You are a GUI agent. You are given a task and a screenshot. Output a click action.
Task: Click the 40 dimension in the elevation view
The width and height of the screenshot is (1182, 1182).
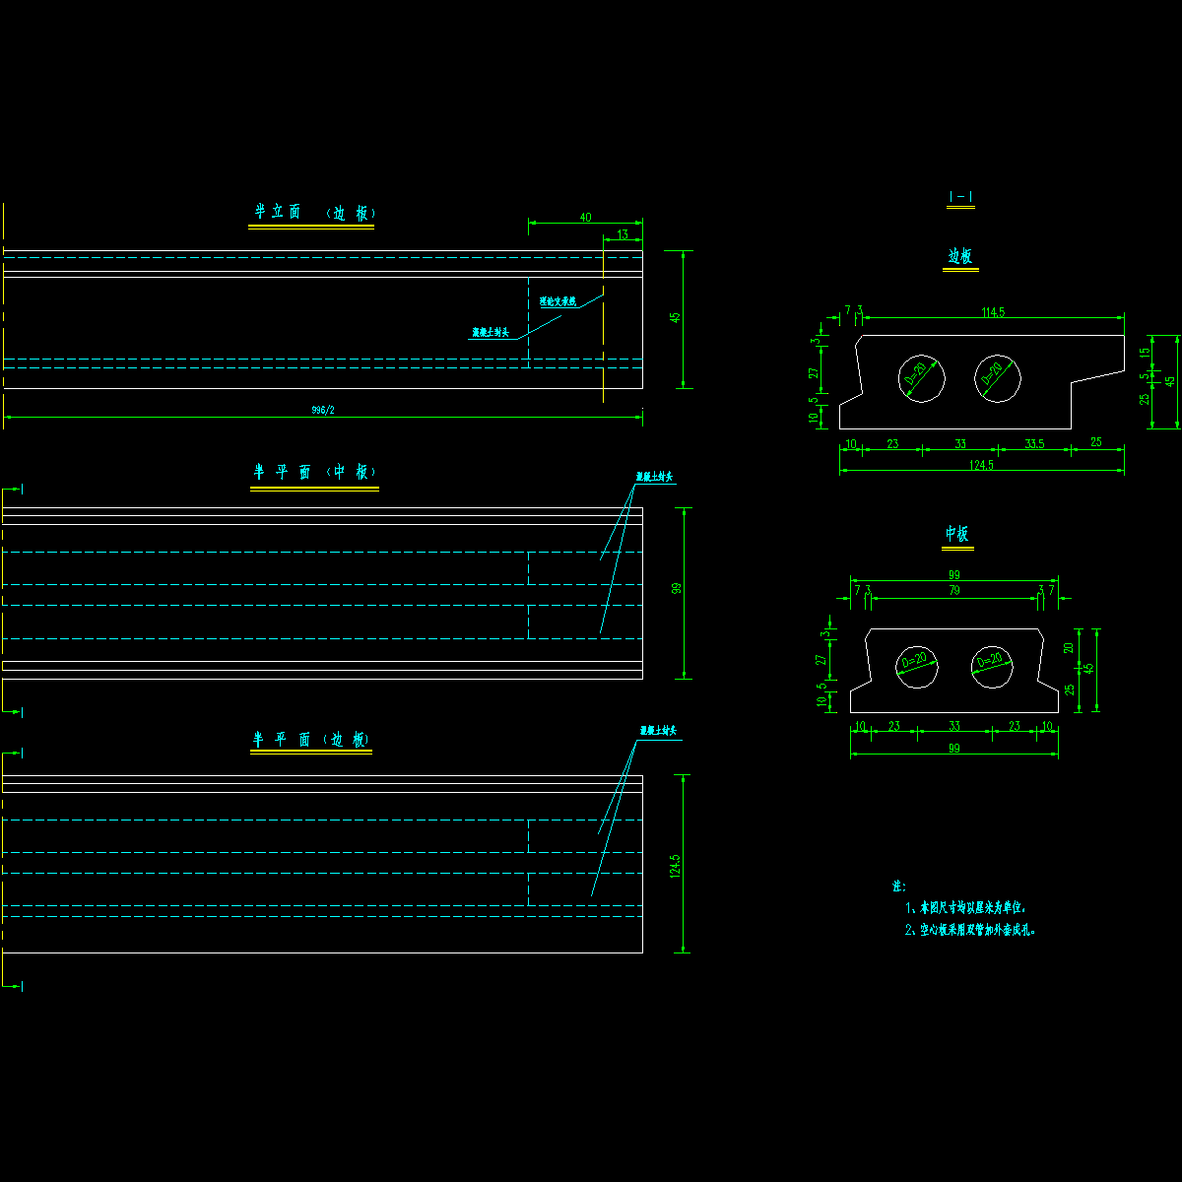tap(585, 218)
